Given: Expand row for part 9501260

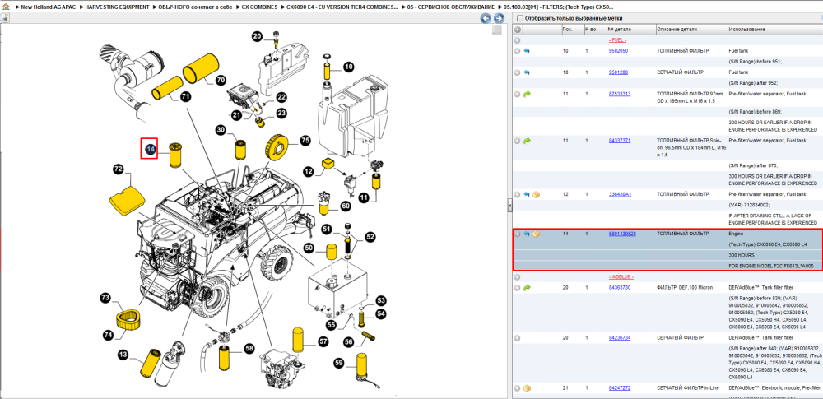Looking at the screenshot, I should pyautogui.click(x=518, y=72).
